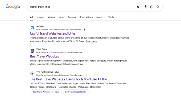
Task: Open 'Useful Travel Websites and Links' result
Action: [x=53, y=34]
